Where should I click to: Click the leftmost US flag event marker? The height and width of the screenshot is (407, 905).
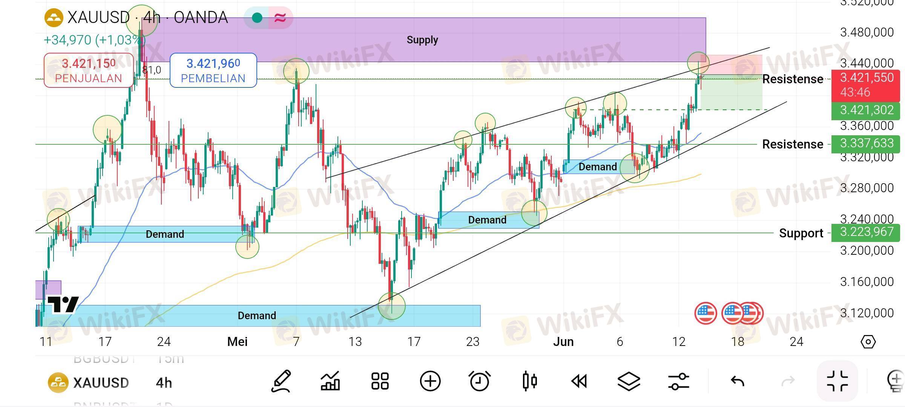pos(705,313)
